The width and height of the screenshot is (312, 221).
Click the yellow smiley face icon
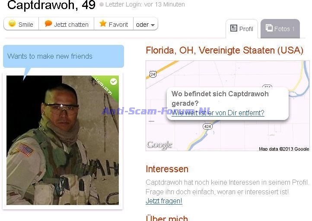pyautogui.click(x=12, y=23)
